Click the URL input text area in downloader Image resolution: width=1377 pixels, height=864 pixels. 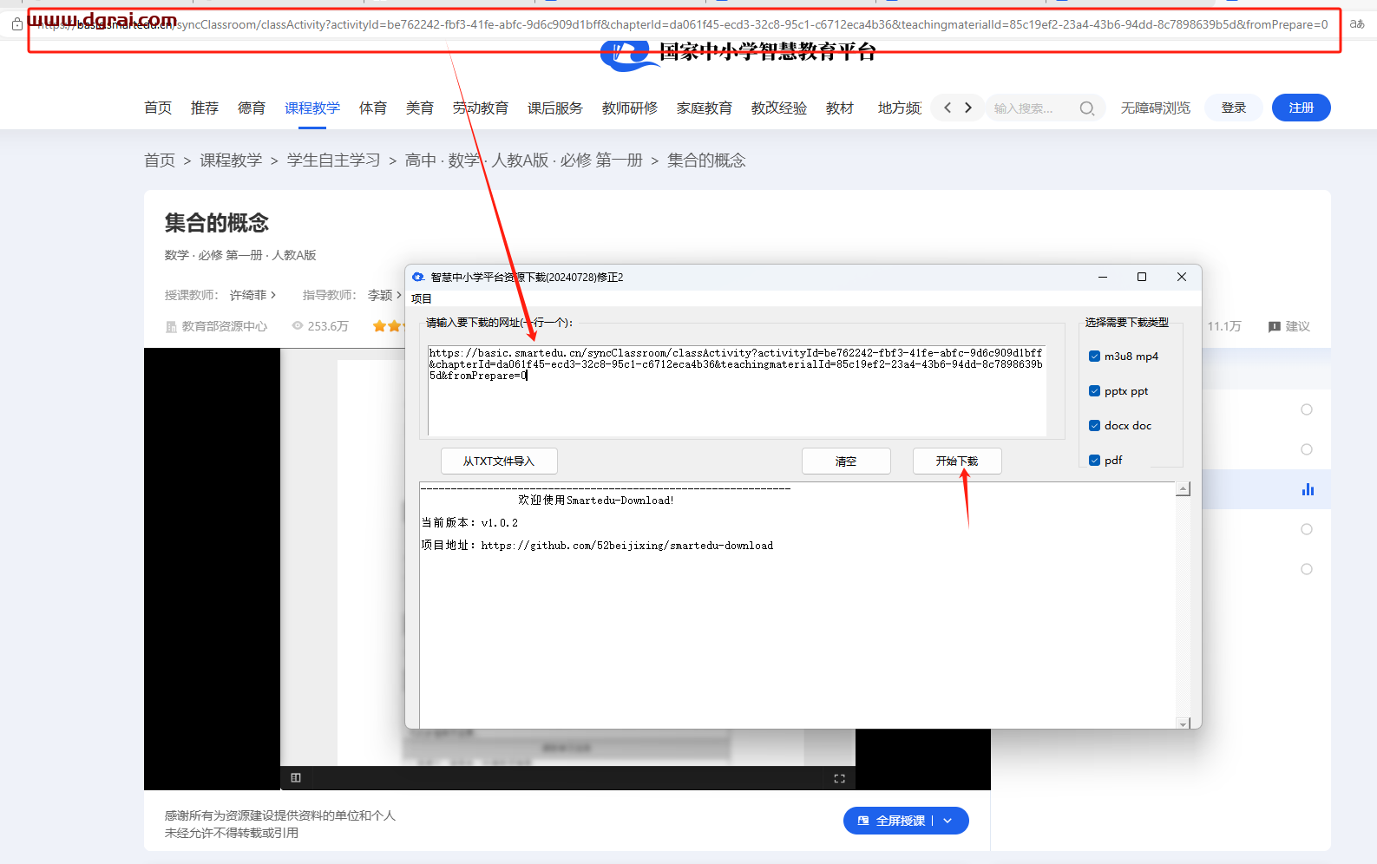(x=737, y=390)
